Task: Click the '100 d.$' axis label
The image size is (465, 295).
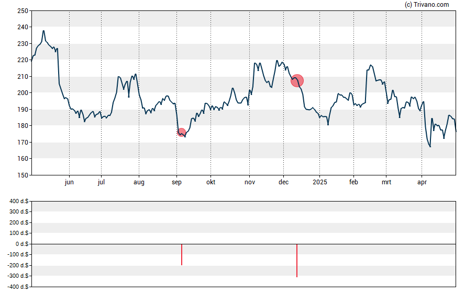Action: [x=19, y=233]
